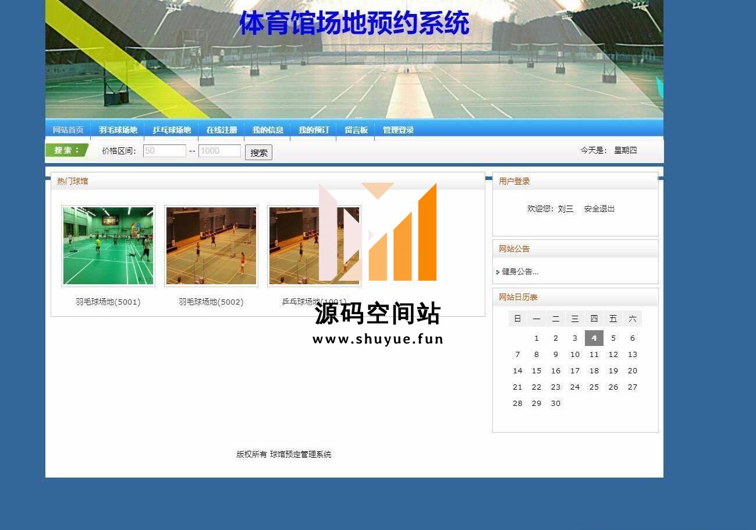Open the 留言板 menu item
Screen dimensions: 756x530
(356, 130)
